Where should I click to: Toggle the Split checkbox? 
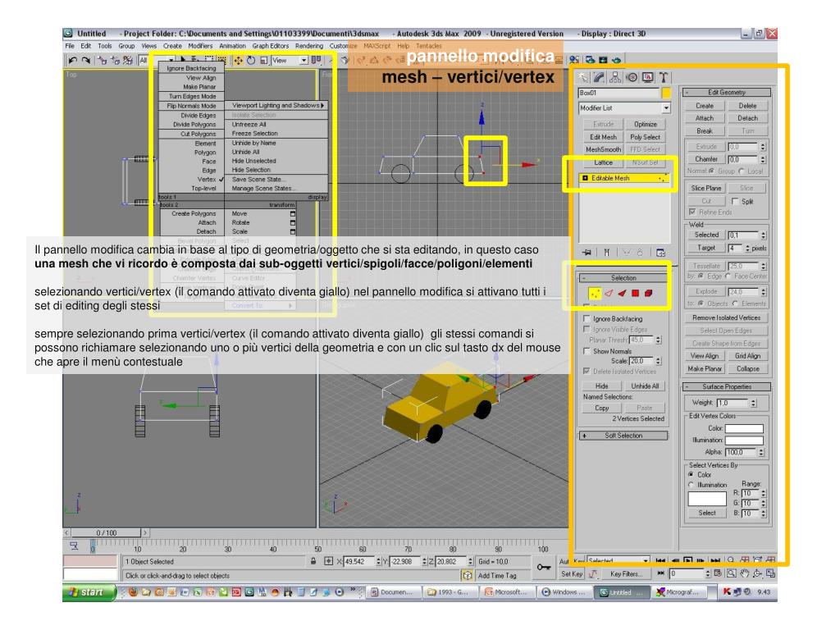click(735, 201)
